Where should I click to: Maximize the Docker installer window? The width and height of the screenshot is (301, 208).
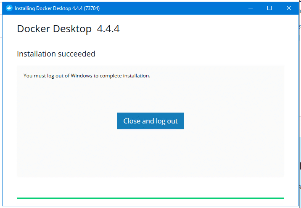coord(269,8)
